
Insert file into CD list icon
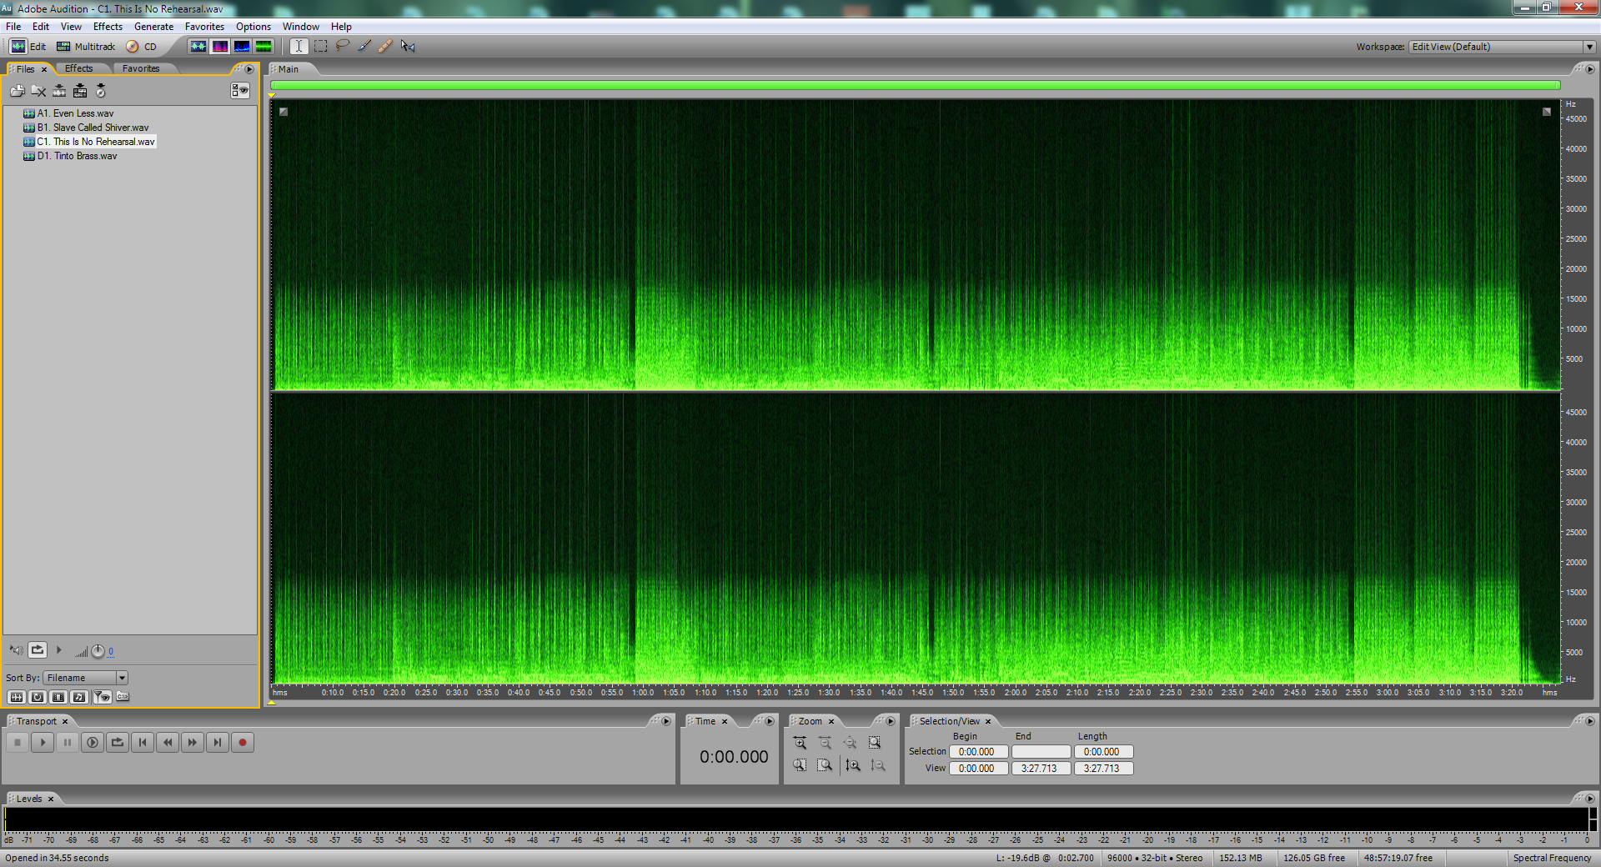click(101, 91)
